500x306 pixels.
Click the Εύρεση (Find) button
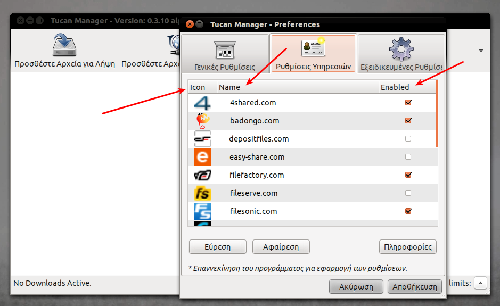[217, 247]
